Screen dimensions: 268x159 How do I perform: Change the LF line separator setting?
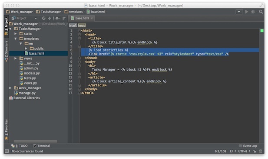point(233,151)
